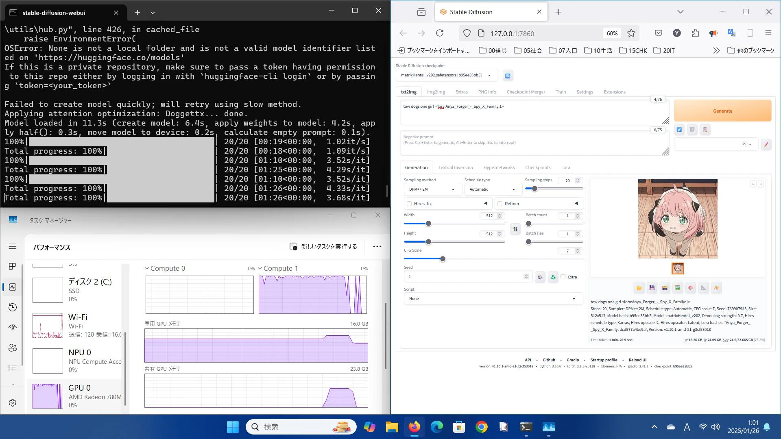The height and width of the screenshot is (439, 781).
Task: Save image as zip archive
Action: (x=665, y=288)
